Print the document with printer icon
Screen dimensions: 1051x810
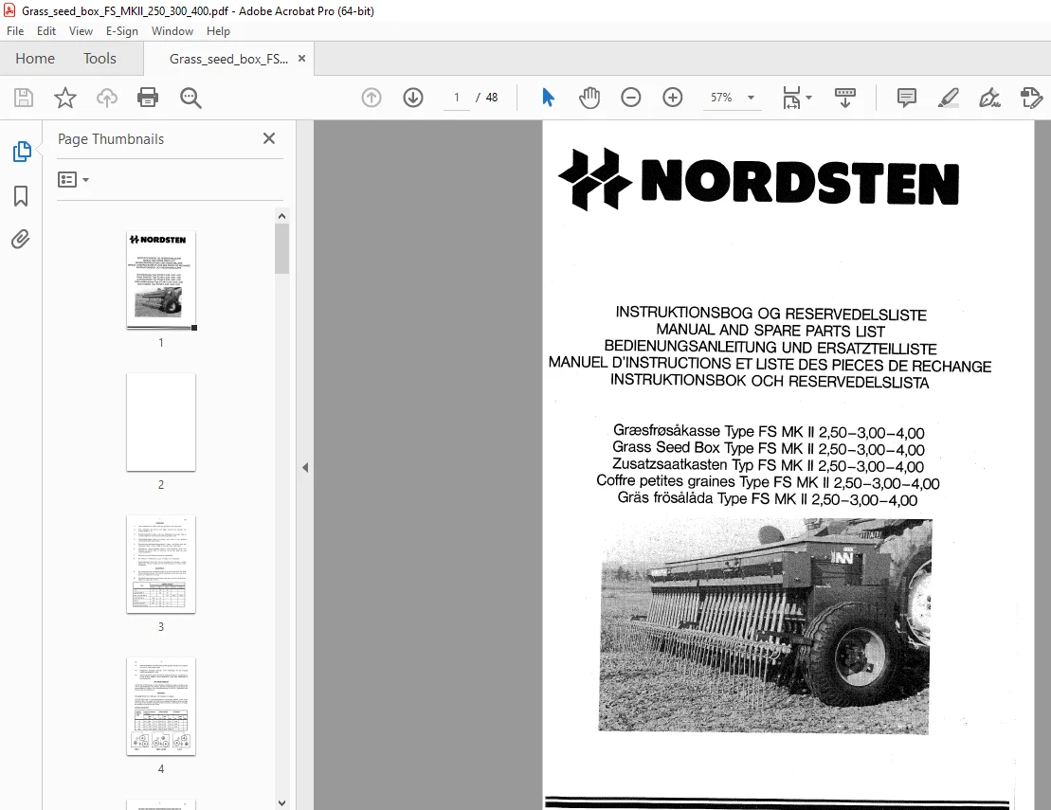pos(148,98)
